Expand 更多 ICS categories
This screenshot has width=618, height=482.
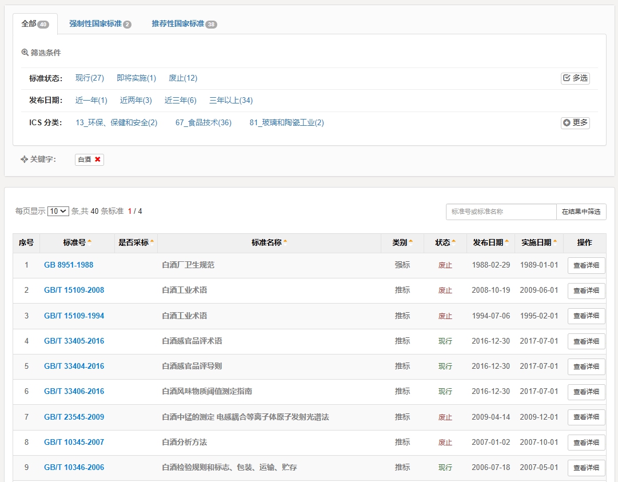(576, 122)
